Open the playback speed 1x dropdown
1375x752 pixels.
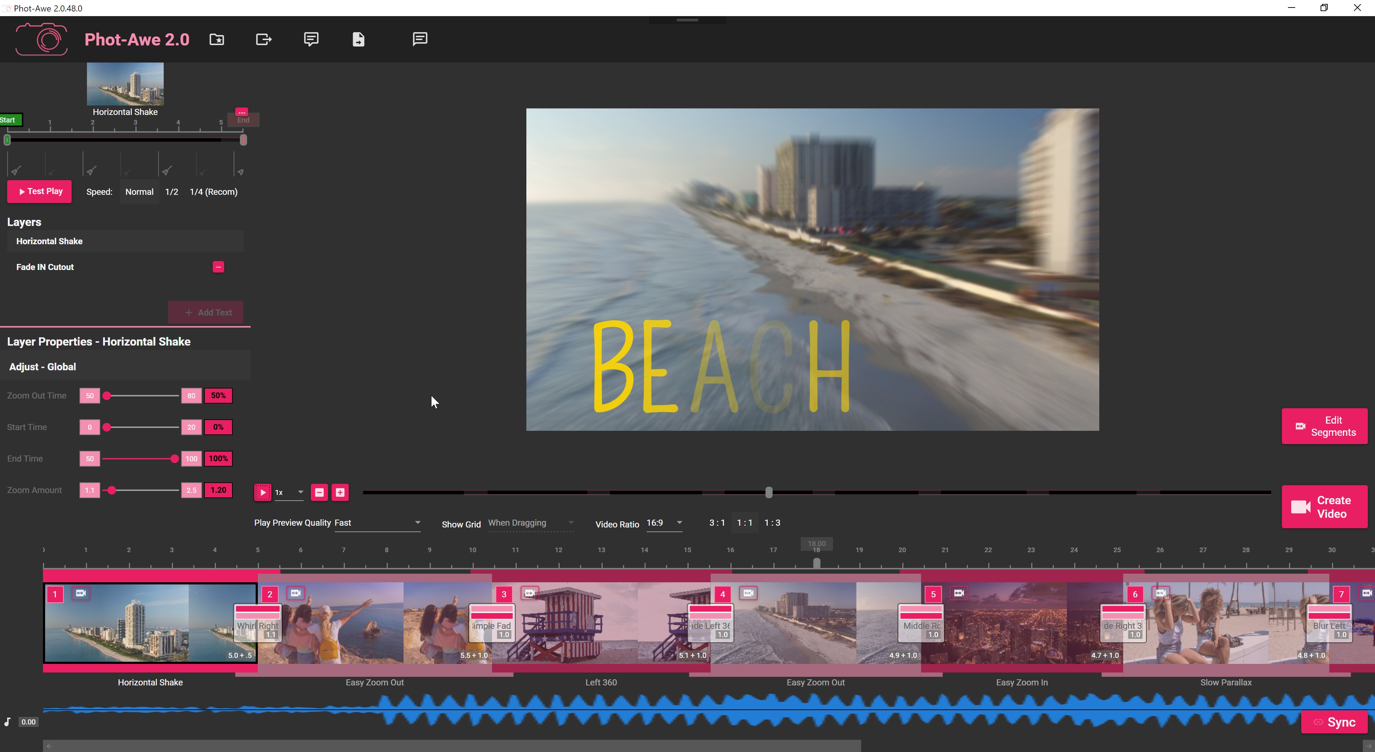pyautogui.click(x=289, y=492)
